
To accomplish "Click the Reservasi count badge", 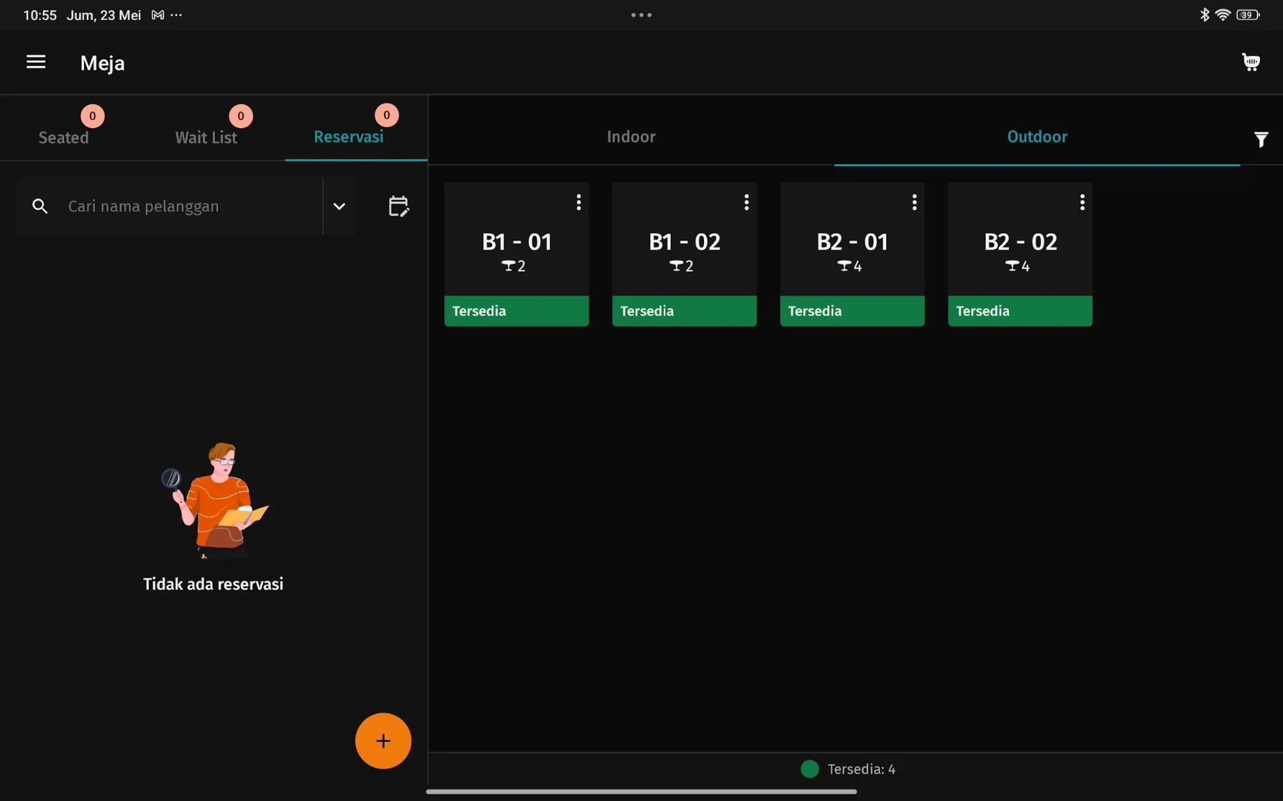I will click(386, 115).
